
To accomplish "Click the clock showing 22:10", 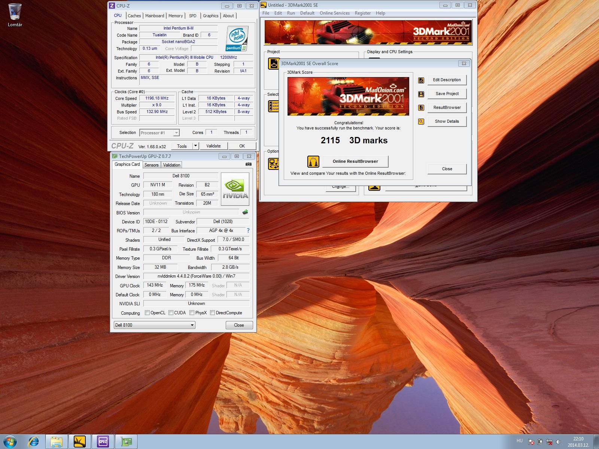I will [578, 439].
